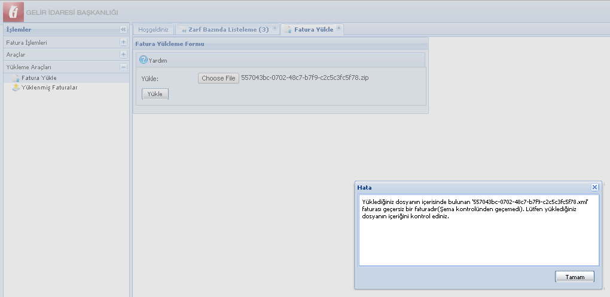Close the Fatura Yükle tab
The image size is (610, 297).
click(338, 28)
